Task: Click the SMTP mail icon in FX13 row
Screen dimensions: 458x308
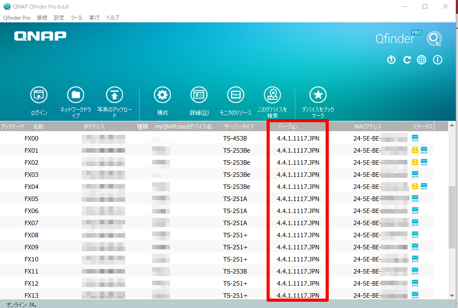Action: tap(415, 295)
